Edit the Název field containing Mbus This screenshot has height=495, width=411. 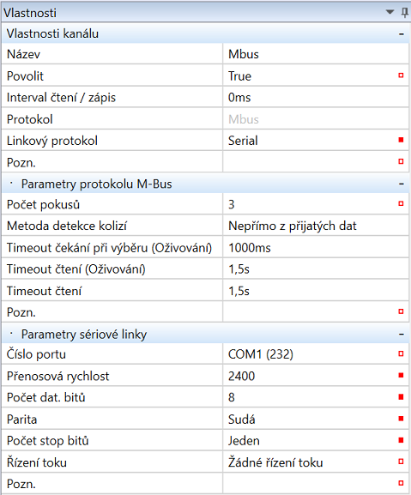pyautogui.click(x=316, y=54)
